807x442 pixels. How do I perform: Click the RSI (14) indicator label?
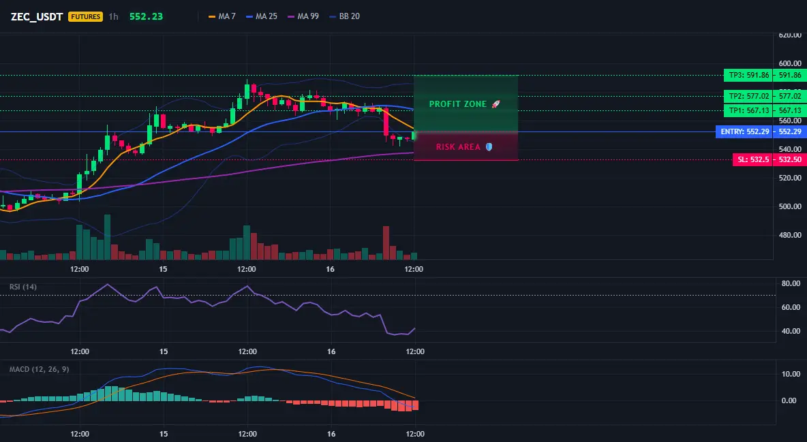tap(23, 287)
